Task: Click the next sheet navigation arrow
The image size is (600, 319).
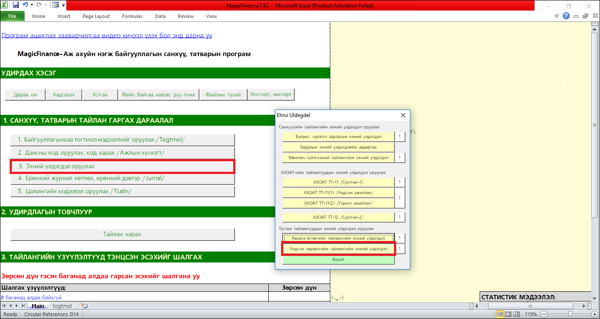Action: coord(17,306)
